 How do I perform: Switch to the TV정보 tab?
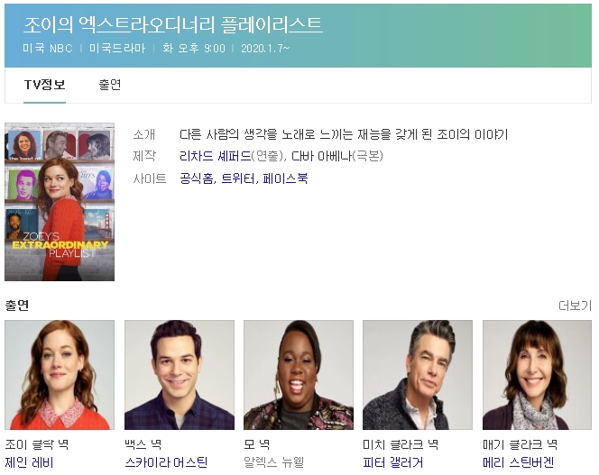click(x=44, y=85)
